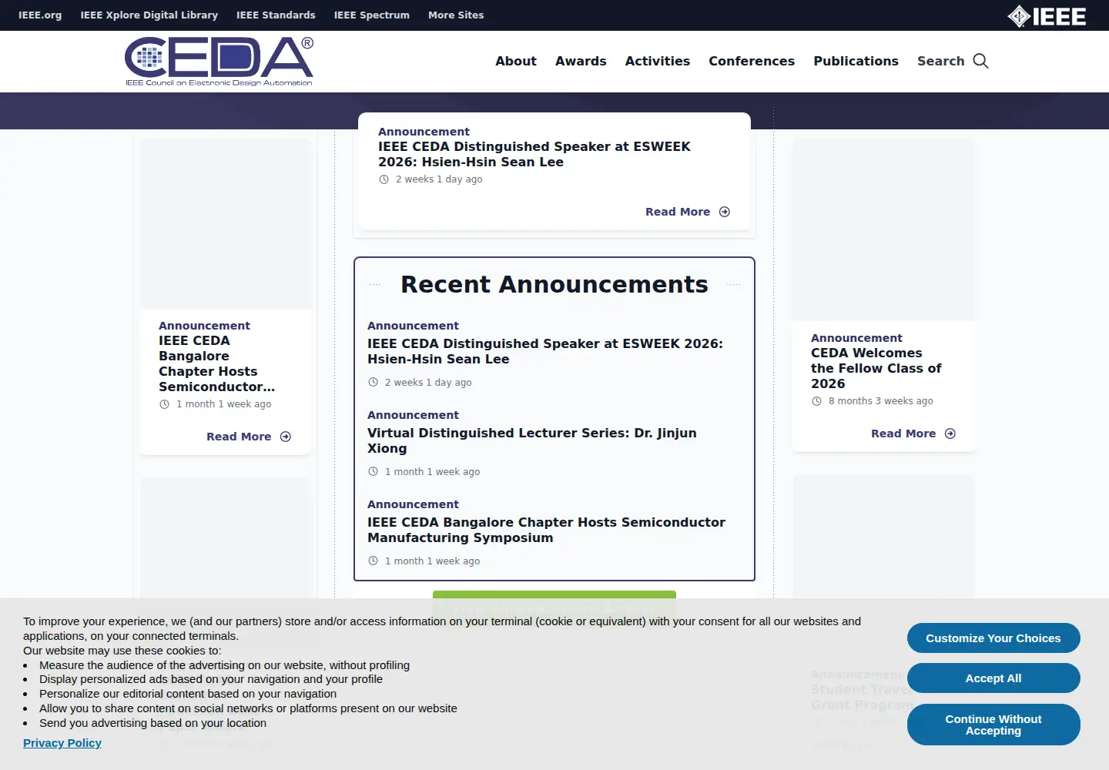Image resolution: width=1109 pixels, height=770 pixels.
Task: Choose Continue Without Accepting
Action: [x=993, y=725]
